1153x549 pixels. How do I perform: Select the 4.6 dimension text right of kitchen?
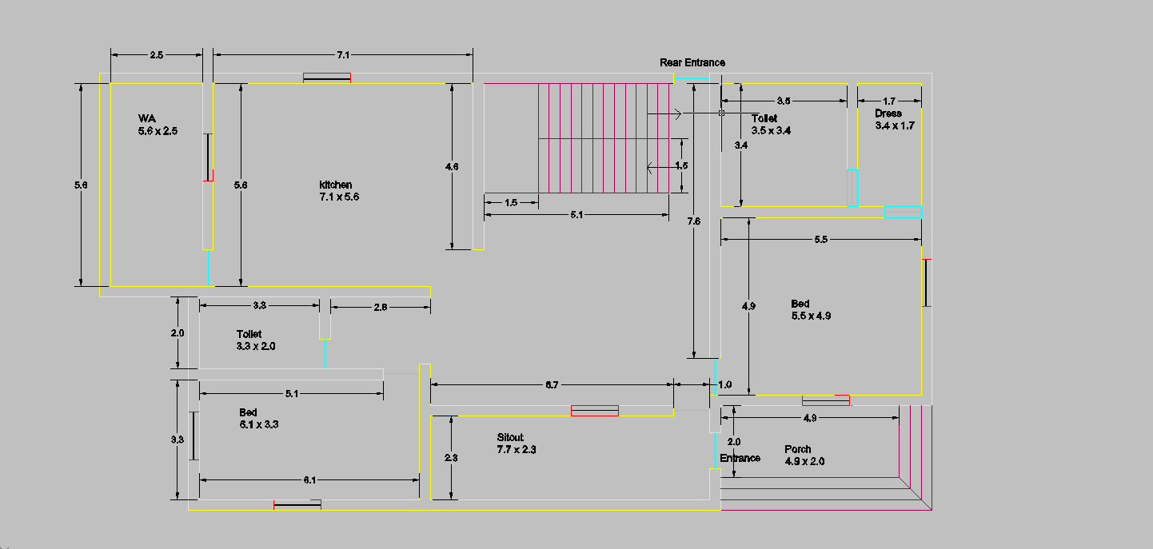(452, 167)
